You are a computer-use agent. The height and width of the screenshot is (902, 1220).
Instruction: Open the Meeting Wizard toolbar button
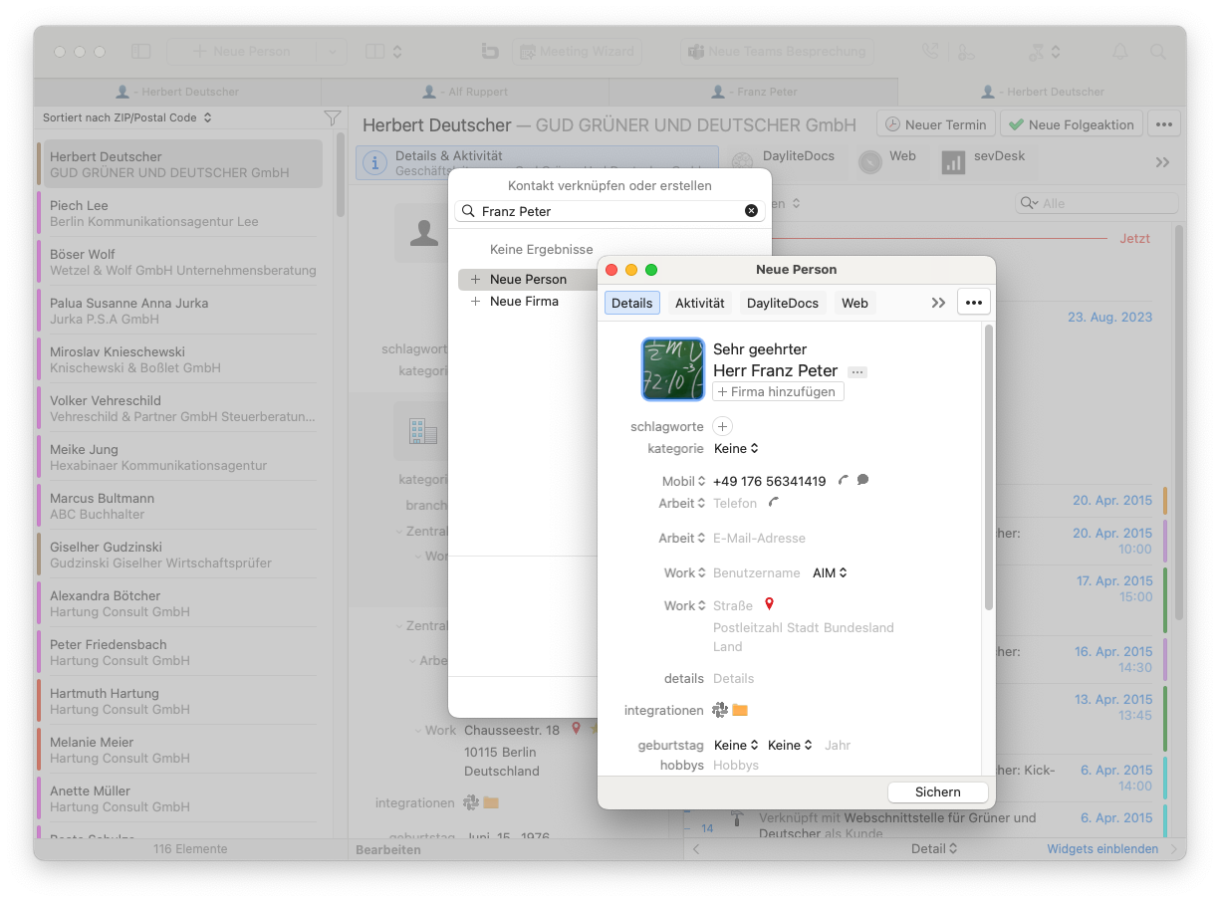point(577,51)
